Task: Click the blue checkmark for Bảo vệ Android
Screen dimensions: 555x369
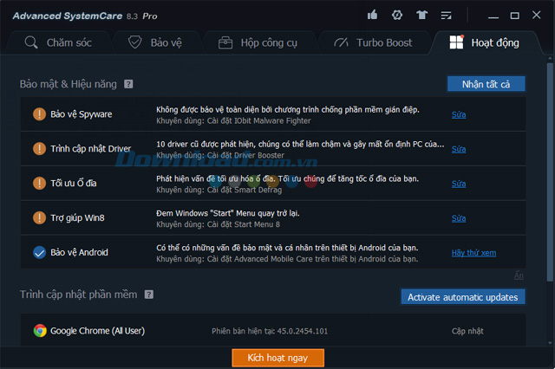Action: pos(39,252)
